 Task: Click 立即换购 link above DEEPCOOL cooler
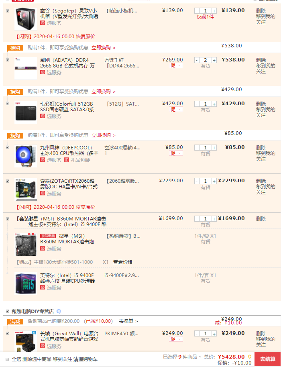[x=103, y=135]
